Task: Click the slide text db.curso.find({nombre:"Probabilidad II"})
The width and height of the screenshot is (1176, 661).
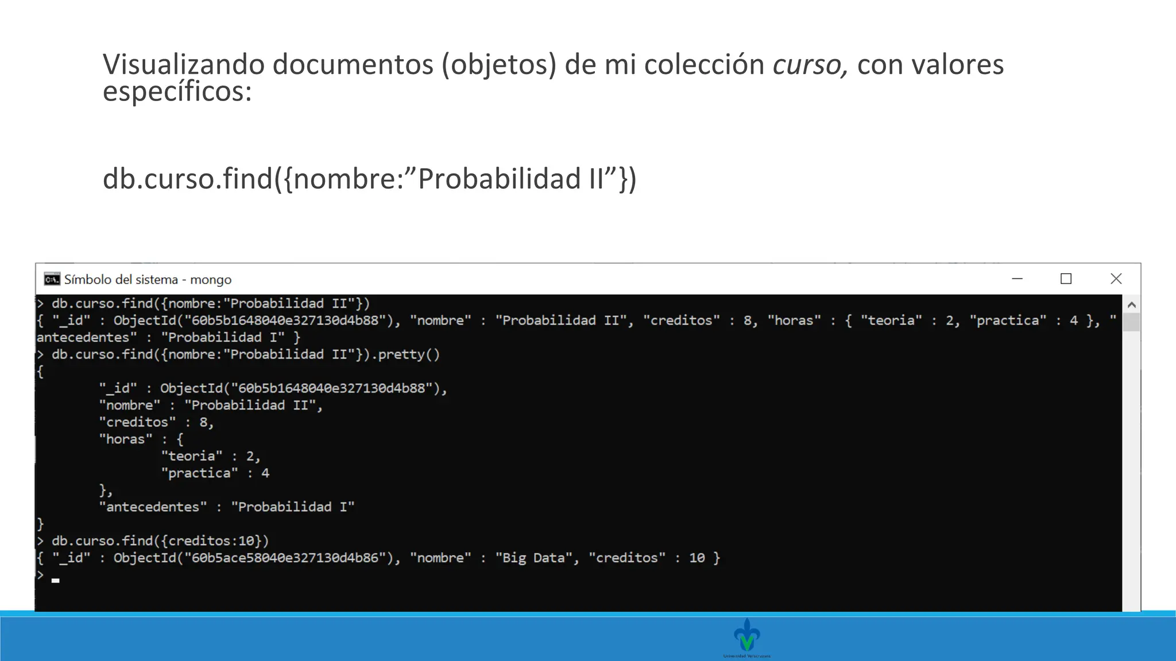Action: 369,178
